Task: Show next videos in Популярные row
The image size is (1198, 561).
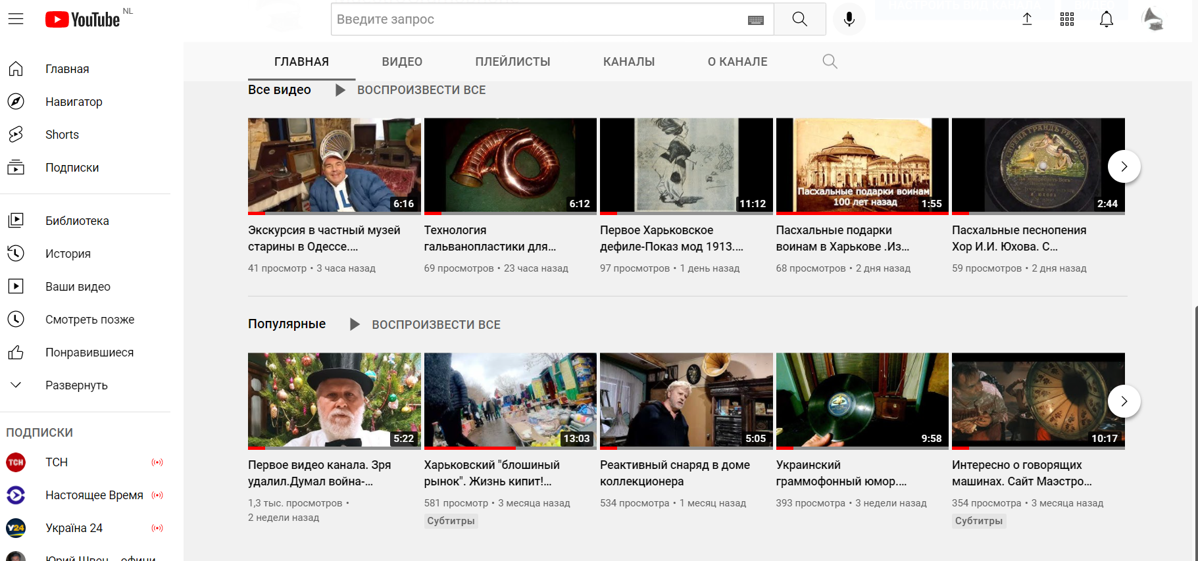Action: [1124, 401]
